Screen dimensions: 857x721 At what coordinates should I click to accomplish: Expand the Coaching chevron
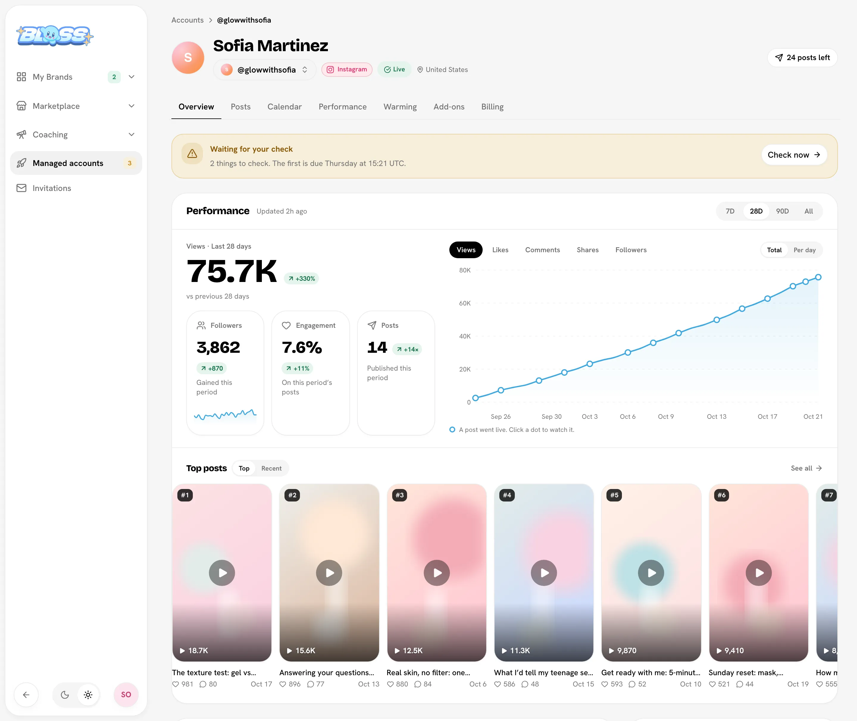[x=132, y=134]
